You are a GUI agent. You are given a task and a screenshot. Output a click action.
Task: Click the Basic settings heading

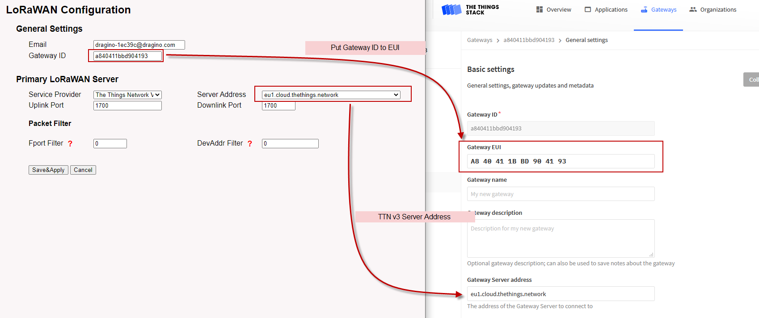coord(491,69)
